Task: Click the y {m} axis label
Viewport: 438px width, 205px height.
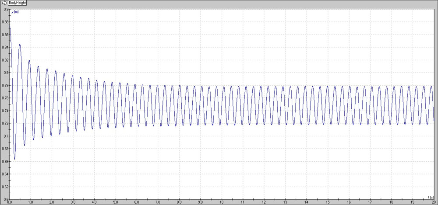Action: pos(15,12)
